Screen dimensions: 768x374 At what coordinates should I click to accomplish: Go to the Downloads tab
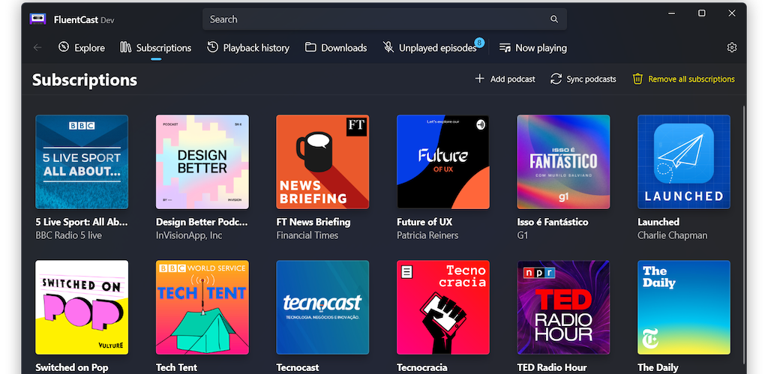point(336,48)
